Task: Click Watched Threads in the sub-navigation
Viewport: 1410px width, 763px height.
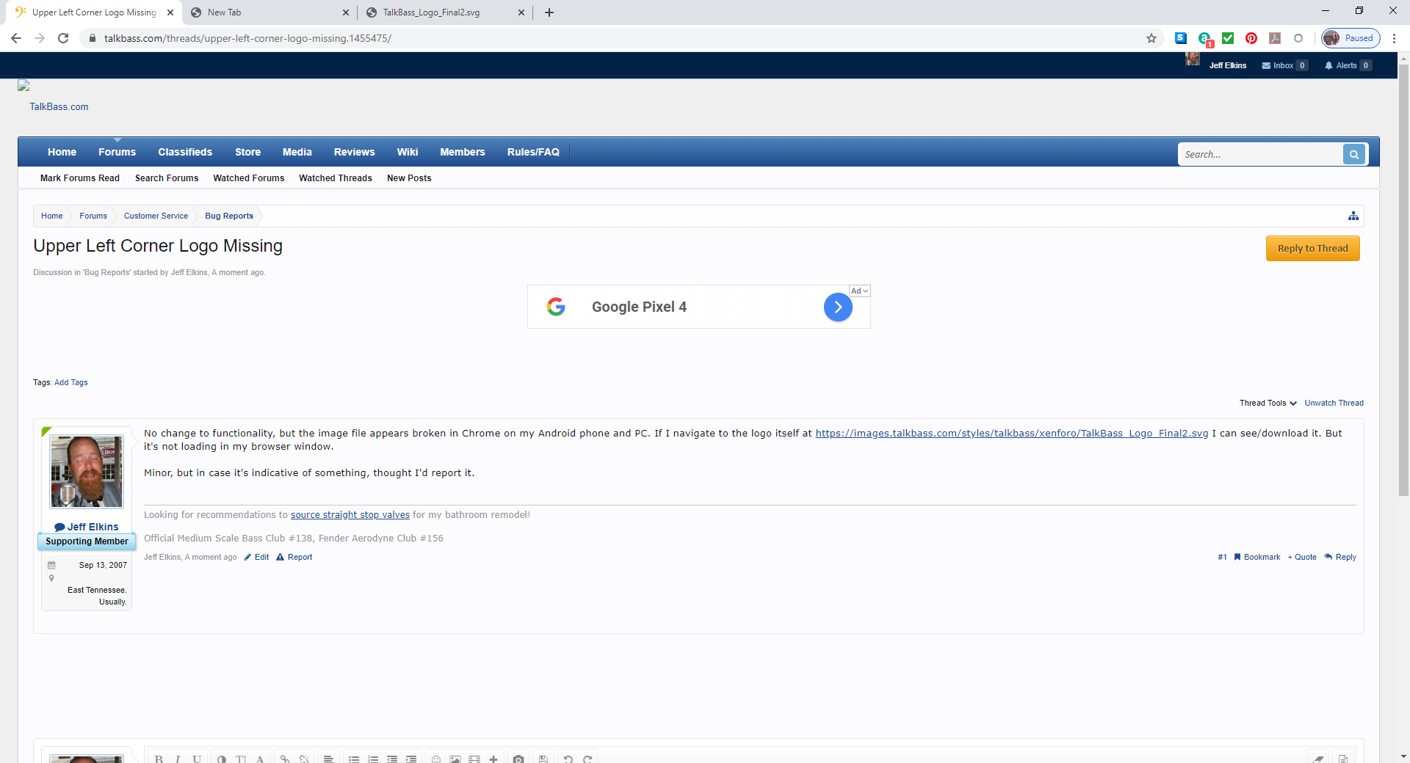Action: 336,178
